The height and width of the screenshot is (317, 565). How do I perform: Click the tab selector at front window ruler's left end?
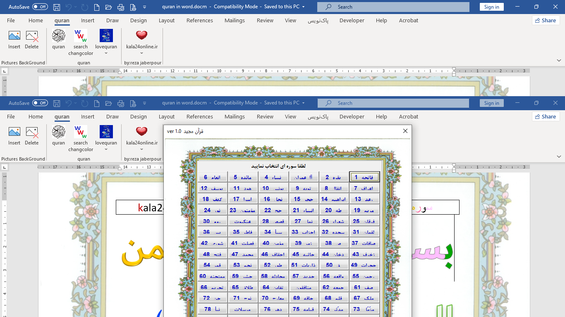point(5,168)
